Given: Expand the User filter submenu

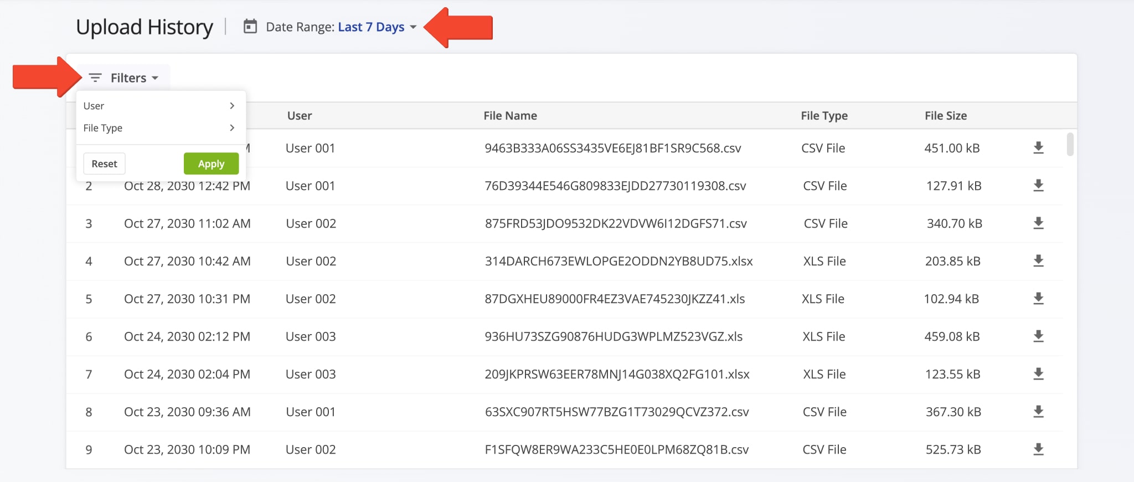Looking at the screenshot, I should click(x=161, y=106).
